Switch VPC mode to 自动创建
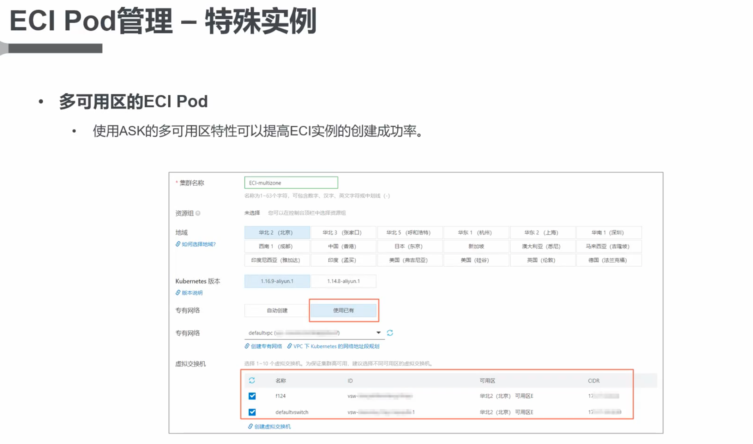This screenshot has height=444, width=753. [277, 311]
